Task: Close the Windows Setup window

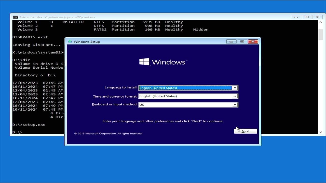Action: [x=253, y=41]
